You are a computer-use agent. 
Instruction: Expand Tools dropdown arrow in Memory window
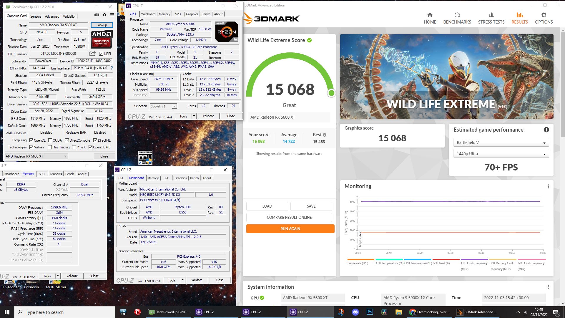click(x=58, y=276)
